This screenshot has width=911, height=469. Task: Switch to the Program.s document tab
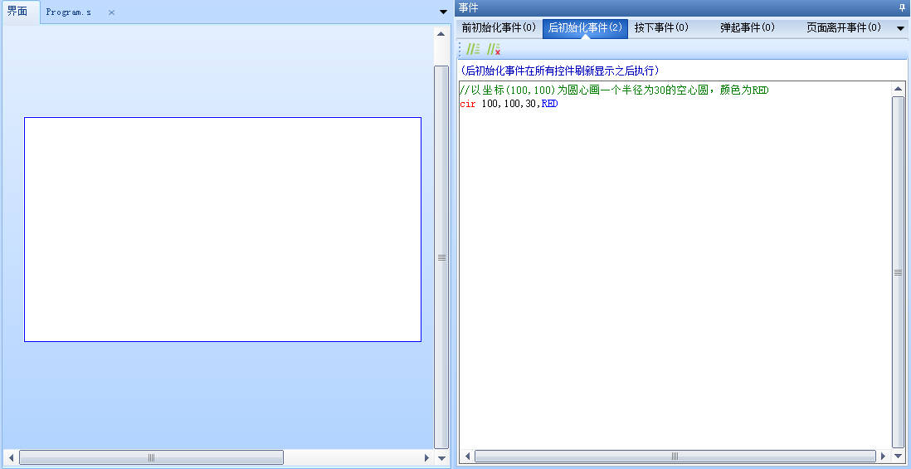[x=69, y=12]
